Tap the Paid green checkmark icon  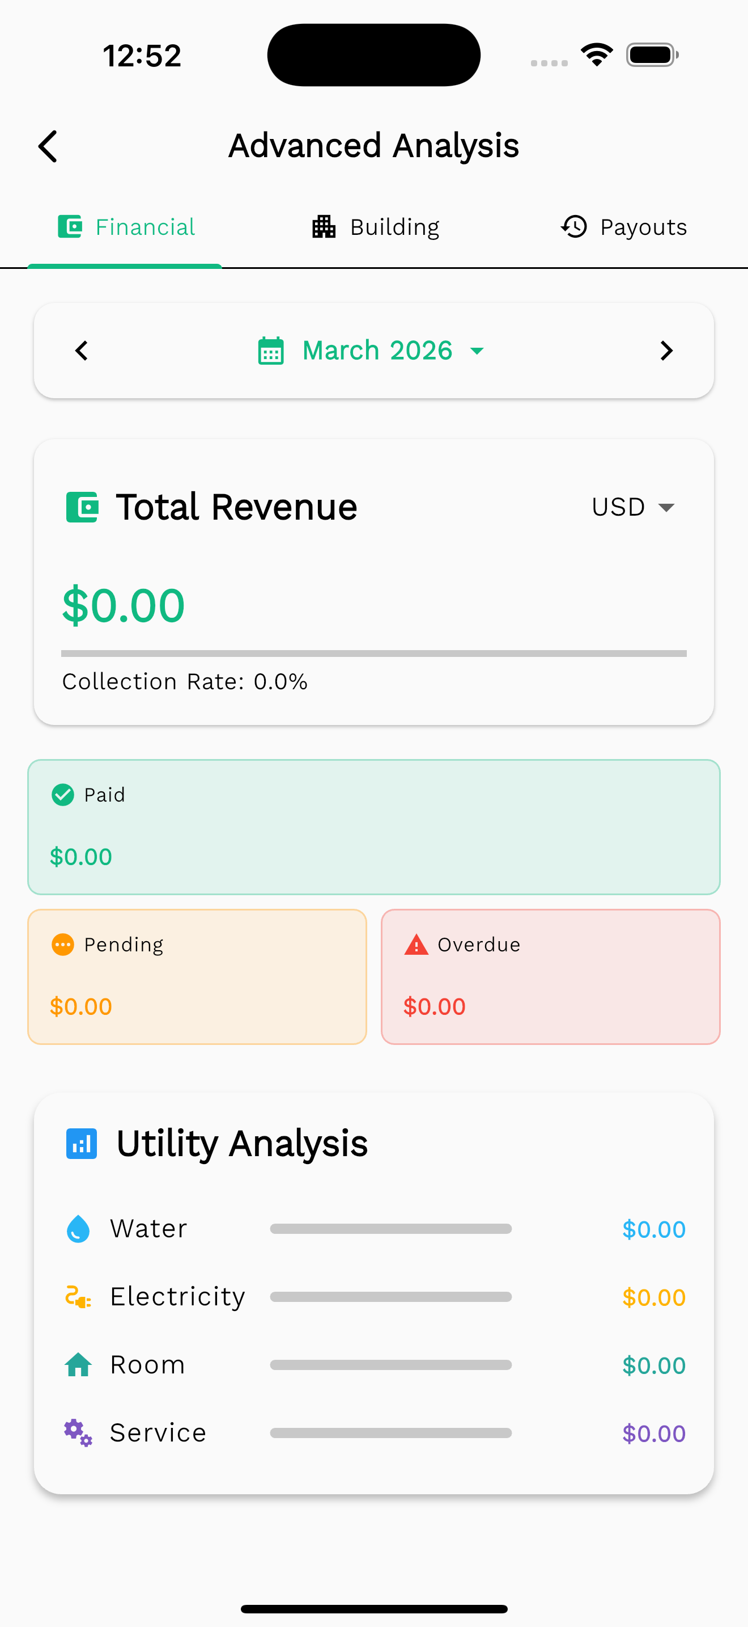coord(63,795)
